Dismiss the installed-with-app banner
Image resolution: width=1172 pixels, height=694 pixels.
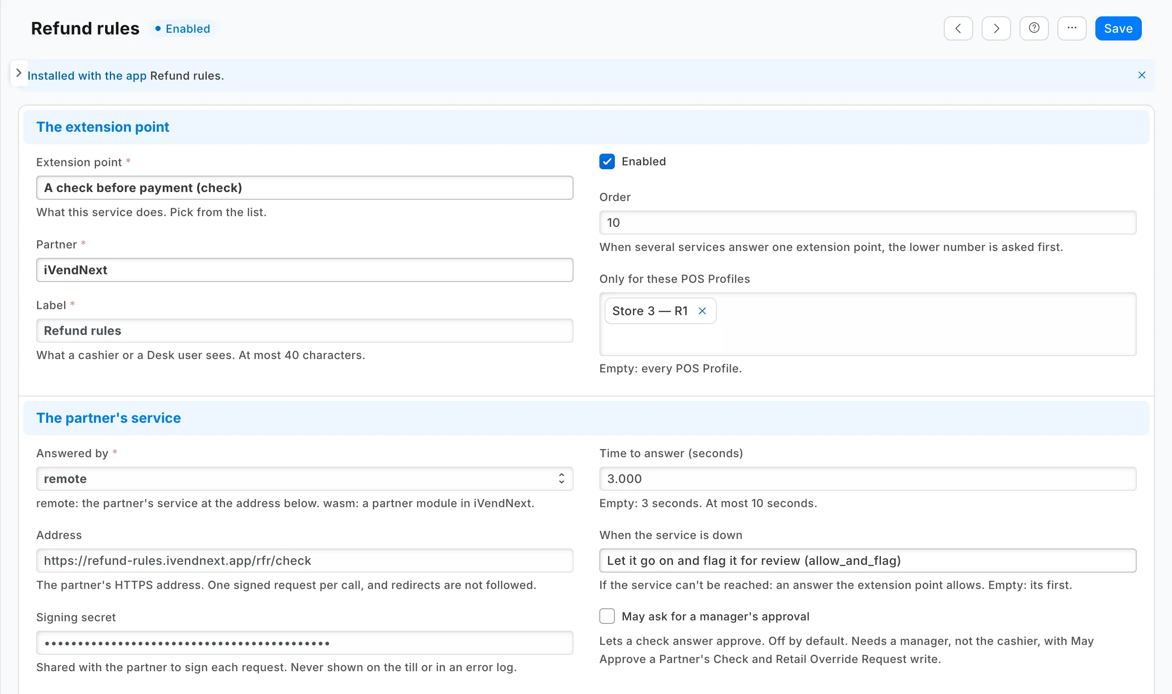(x=1141, y=75)
